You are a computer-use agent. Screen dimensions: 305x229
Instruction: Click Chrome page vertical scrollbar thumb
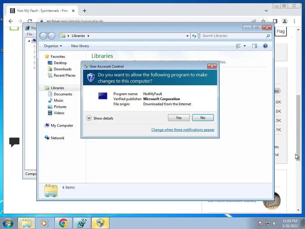pyautogui.click(x=298, y=128)
